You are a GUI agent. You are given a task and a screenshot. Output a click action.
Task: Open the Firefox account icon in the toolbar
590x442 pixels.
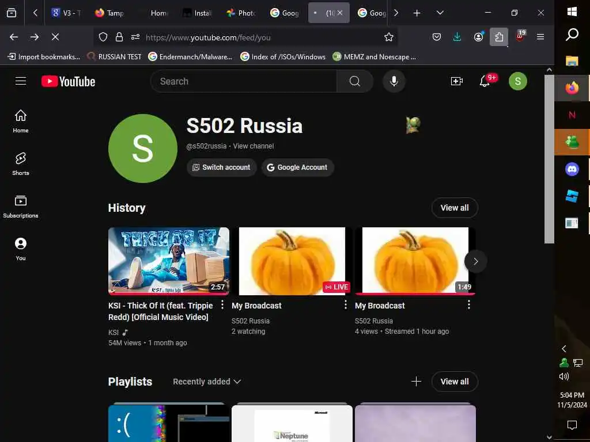pos(478,37)
